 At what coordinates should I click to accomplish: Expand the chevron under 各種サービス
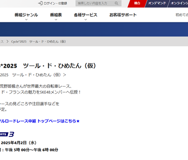(86, 19)
